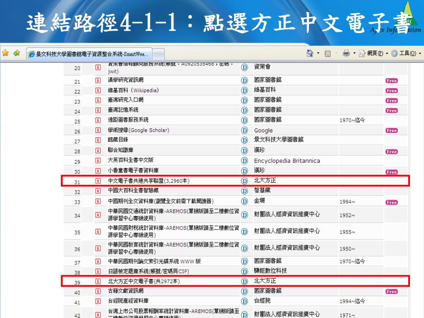
Task: Select coverage 1970~迄今 for 遠距圖書服務系統
Action: (x=352, y=120)
